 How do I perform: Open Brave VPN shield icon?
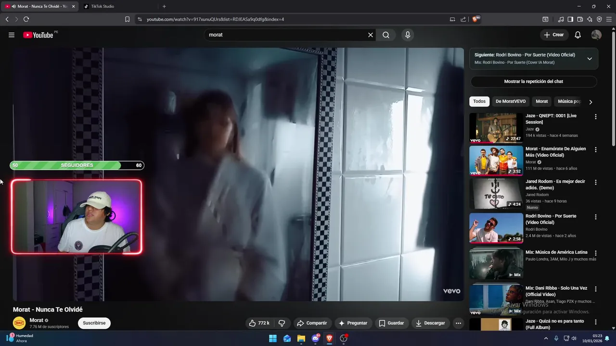pos(599,19)
